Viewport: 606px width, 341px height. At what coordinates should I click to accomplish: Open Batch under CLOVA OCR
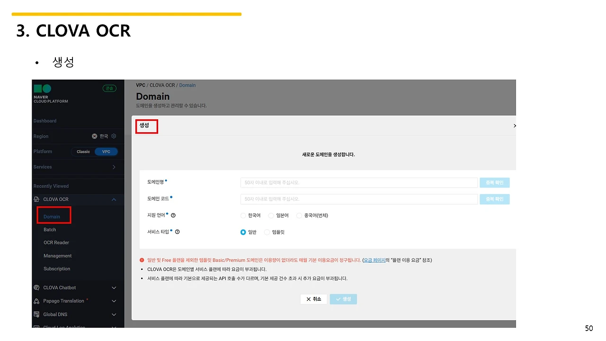[x=50, y=230]
